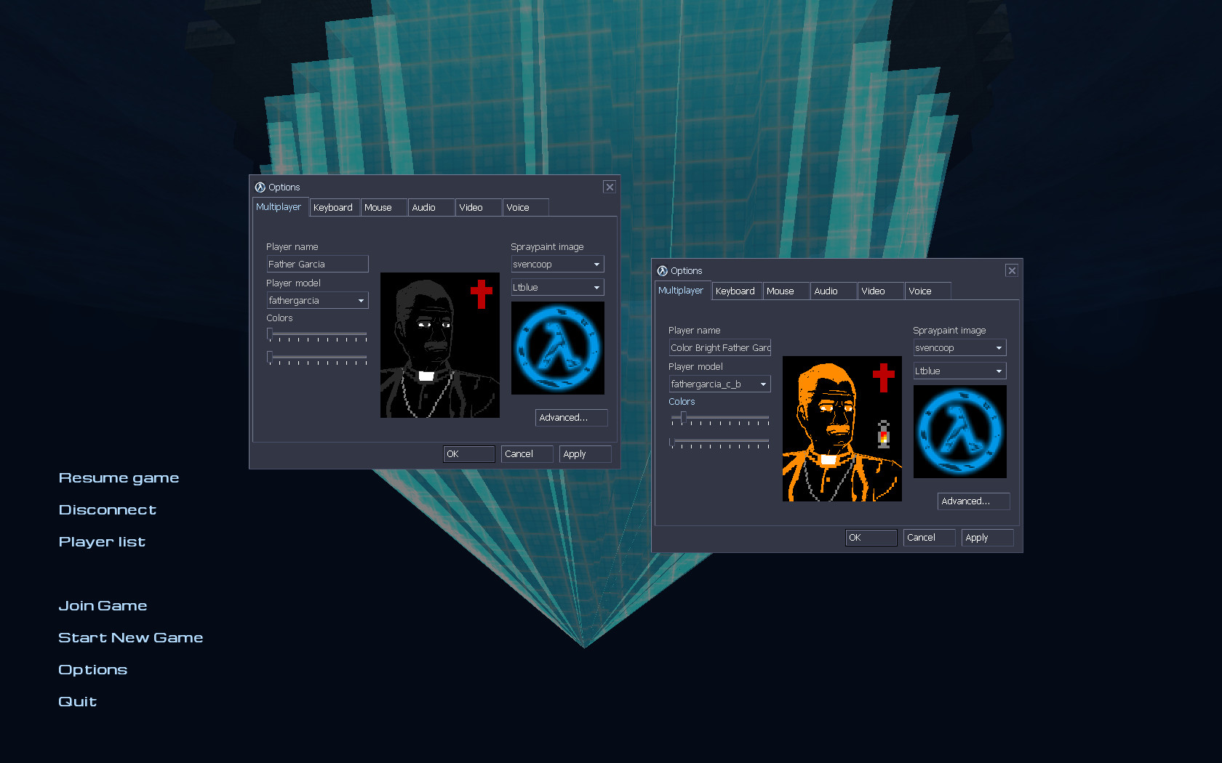Click the Half-Life icon in left Options title bar

click(260, 187)
